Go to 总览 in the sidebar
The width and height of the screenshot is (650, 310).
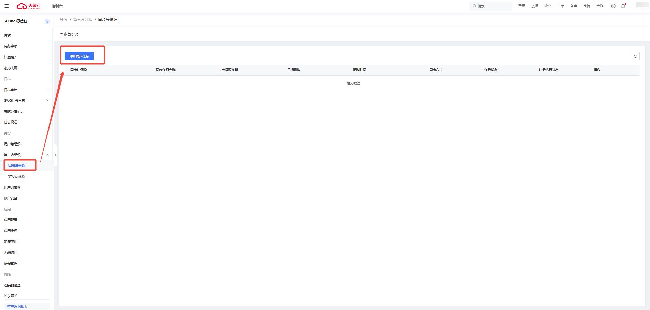pyautogui.click(x=7, y=35)
